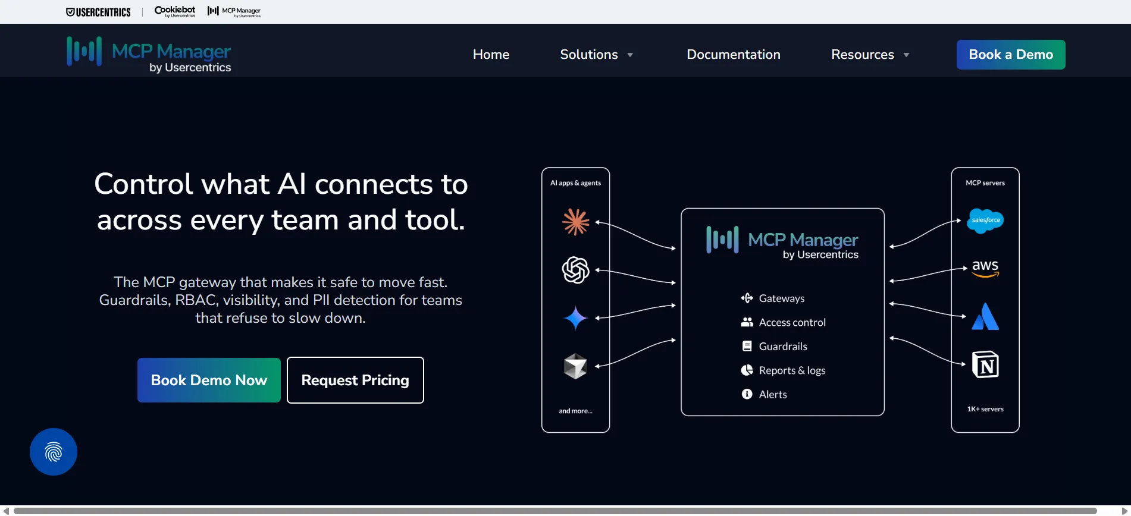Click the "AI apps & agents" heading
Screen dimensions: 1131x516
(575, 183)
